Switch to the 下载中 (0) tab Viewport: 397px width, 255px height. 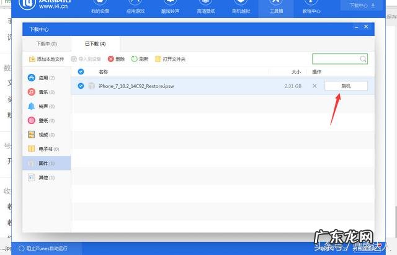click(x=47, y=44)
